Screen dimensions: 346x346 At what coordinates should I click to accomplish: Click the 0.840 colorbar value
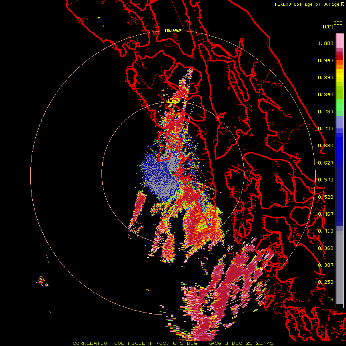tap(326, 95)
